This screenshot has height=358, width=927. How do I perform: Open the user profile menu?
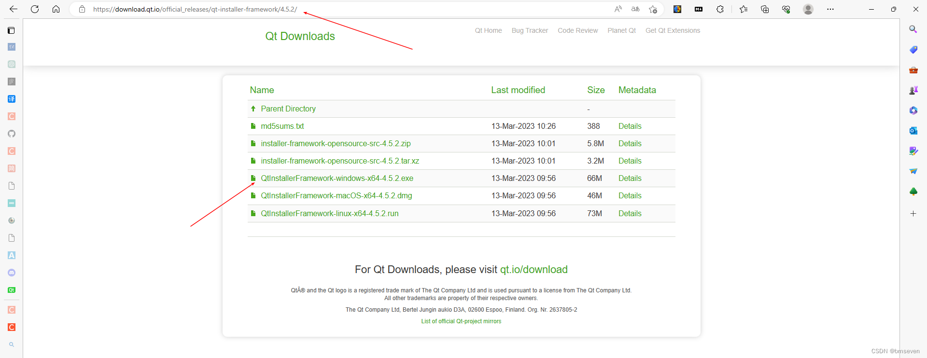[808, 9]
